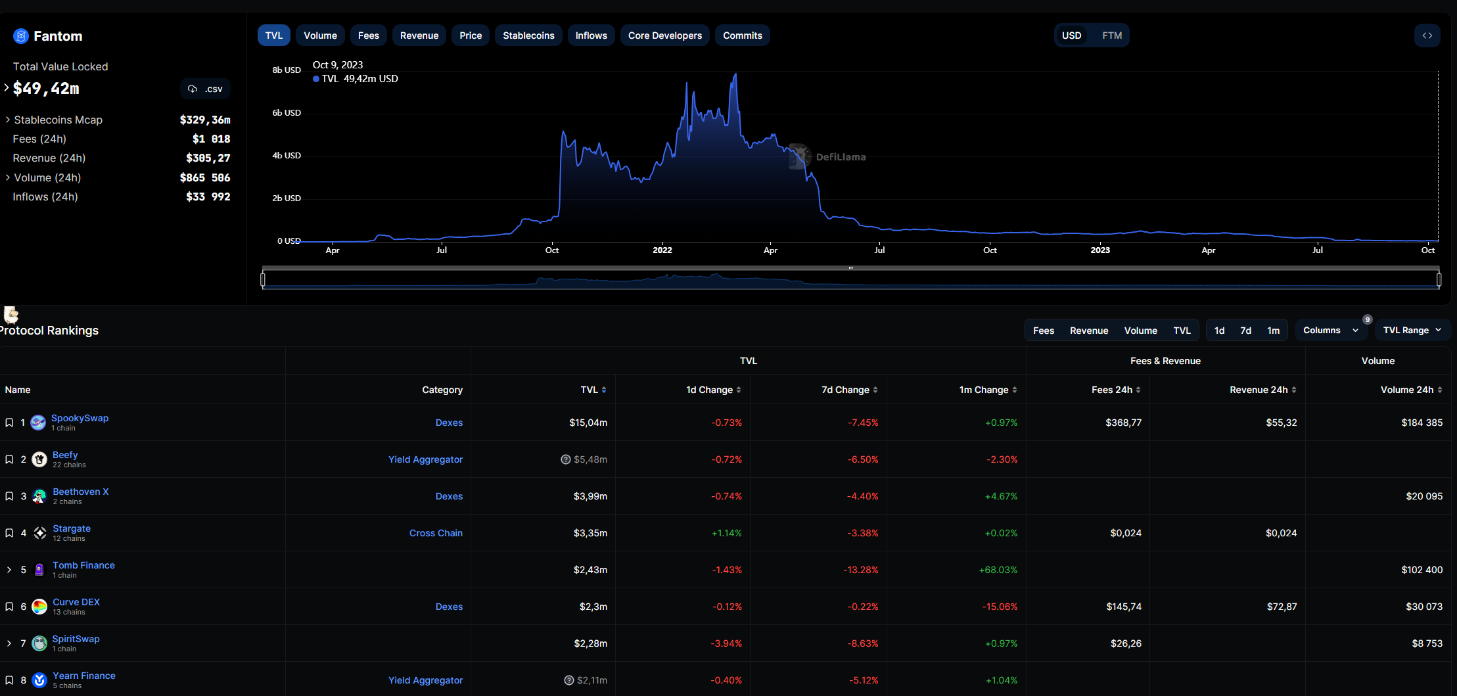Bookmark the Beefy protocol row
1457x696 pixels.
[x=9, y=459]
